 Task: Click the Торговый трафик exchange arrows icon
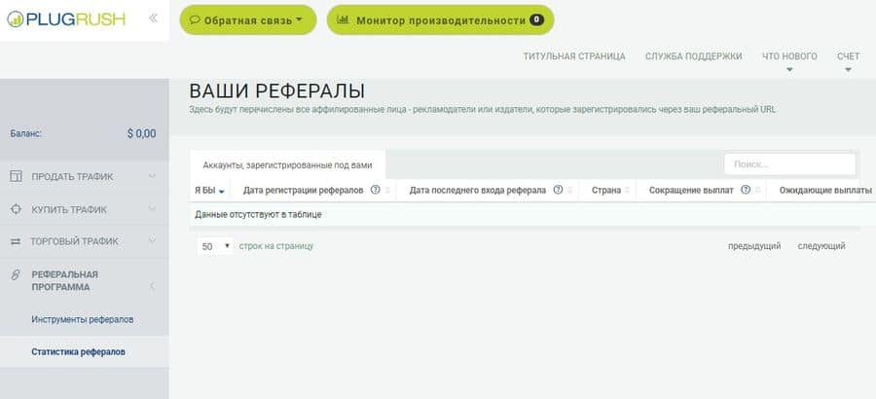16,241
